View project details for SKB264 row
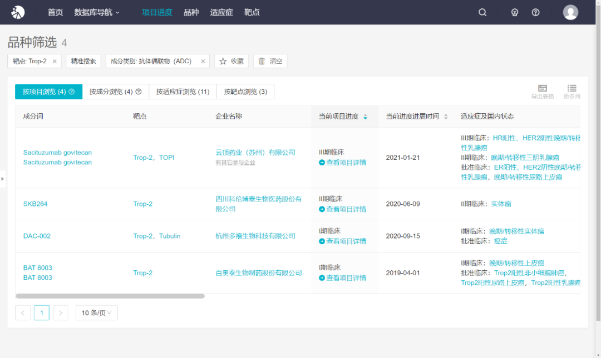Screen dimensions: 601x358 (x=342, y=209)
